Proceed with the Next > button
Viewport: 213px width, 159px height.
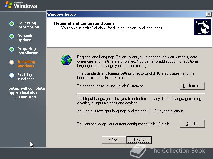coord(139,140)
